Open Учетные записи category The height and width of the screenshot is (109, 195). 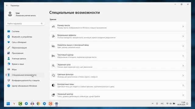tap(25, 58)
